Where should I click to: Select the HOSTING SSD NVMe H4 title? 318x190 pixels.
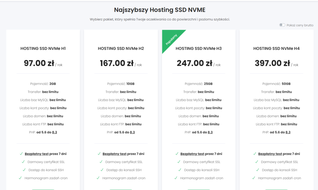pyautogui.click(x=276, y=48)
